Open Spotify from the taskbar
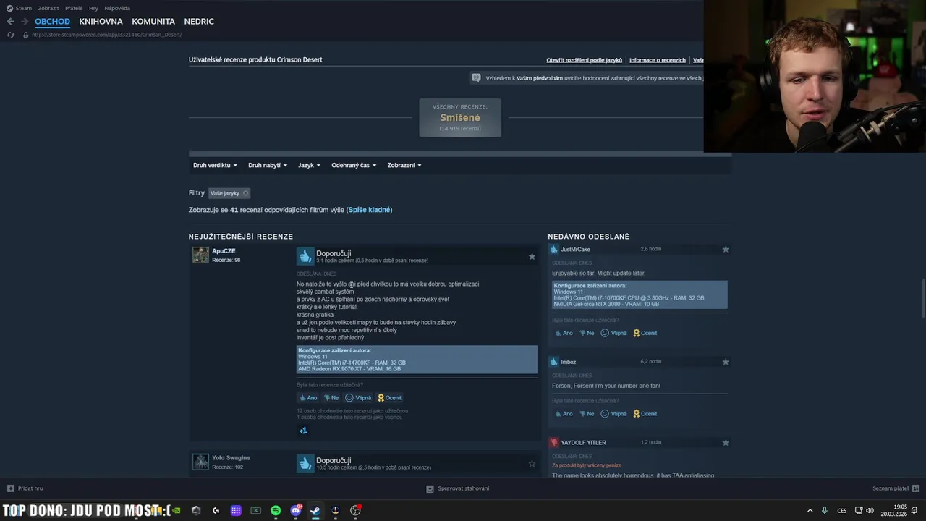This screenshot has height=521, width=926. (x=276, y=510)
